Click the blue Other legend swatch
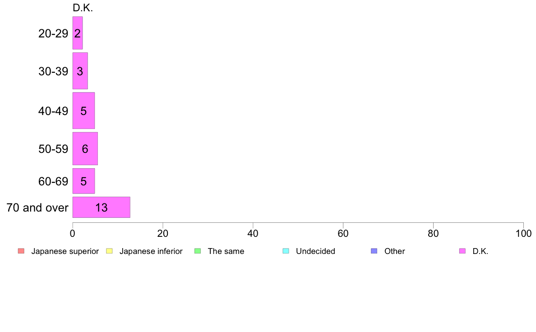Viewport: 536px width, 332px height. [374, 251]
